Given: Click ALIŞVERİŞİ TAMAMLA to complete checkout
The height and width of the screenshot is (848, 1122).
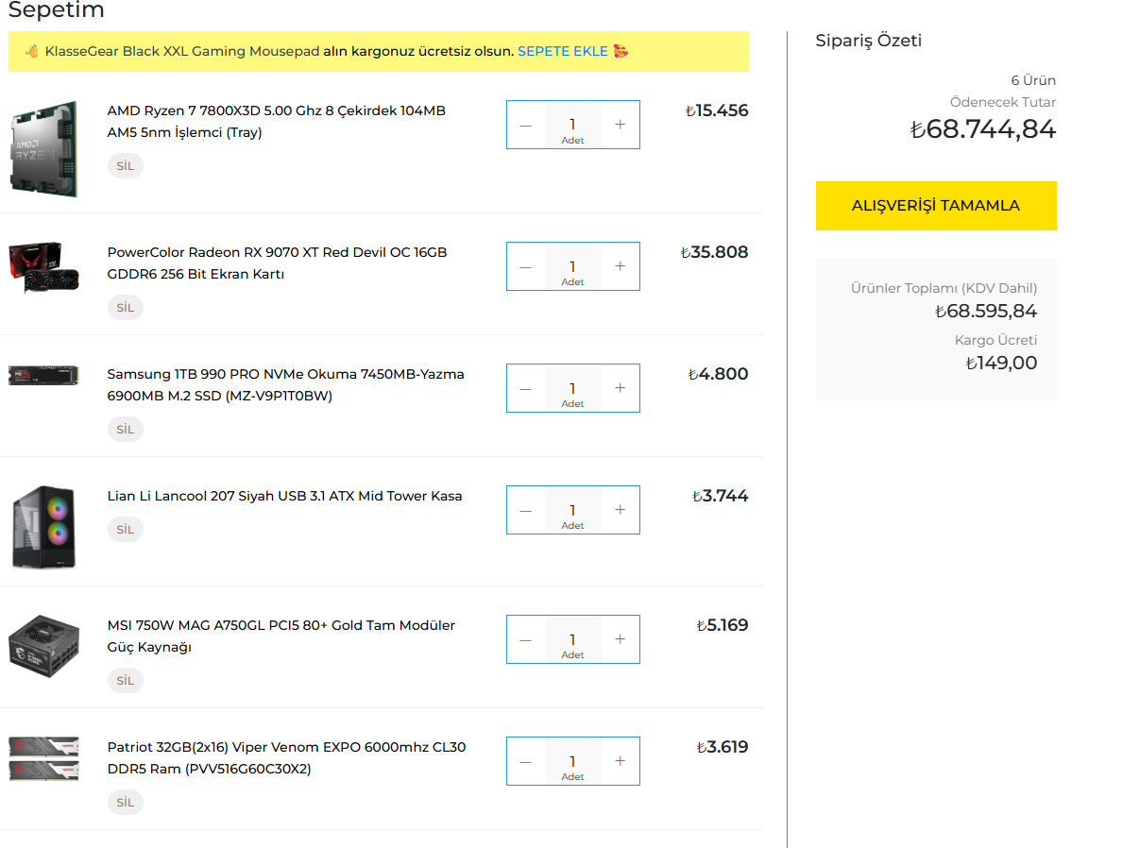Looking at the screenshot, I should click(x=936, y=205).
